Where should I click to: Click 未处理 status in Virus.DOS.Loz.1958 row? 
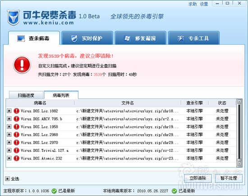222,127
